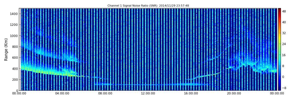Screen dimensions: 291x103
Task: Click the 1400 y-axis tick label
Action: [x=14, y=14]
